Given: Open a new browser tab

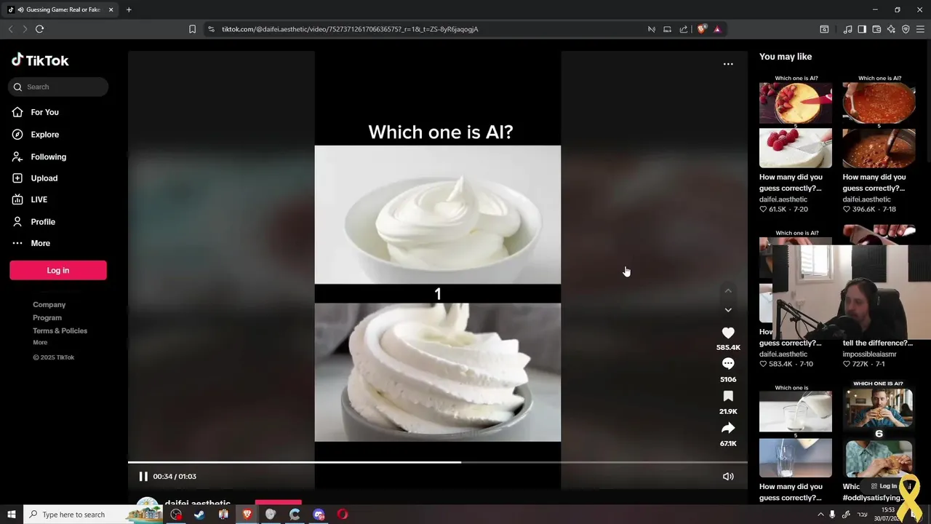Looking at the screenshot, I should coord(129,9).
